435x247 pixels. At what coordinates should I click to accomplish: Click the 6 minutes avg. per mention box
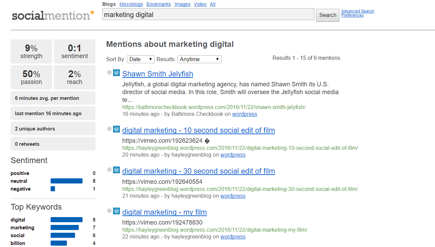click(53, 98)
